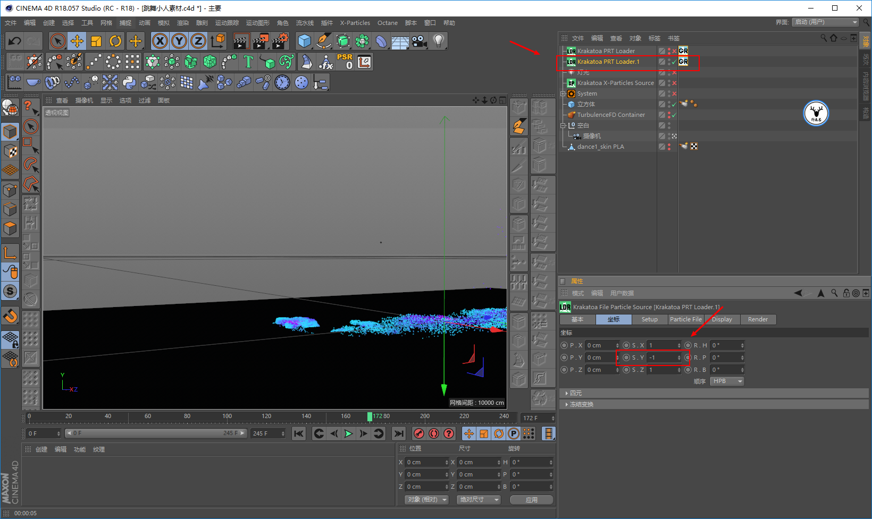
Task: Click the PSR reset icon
Action: point(345,62)
